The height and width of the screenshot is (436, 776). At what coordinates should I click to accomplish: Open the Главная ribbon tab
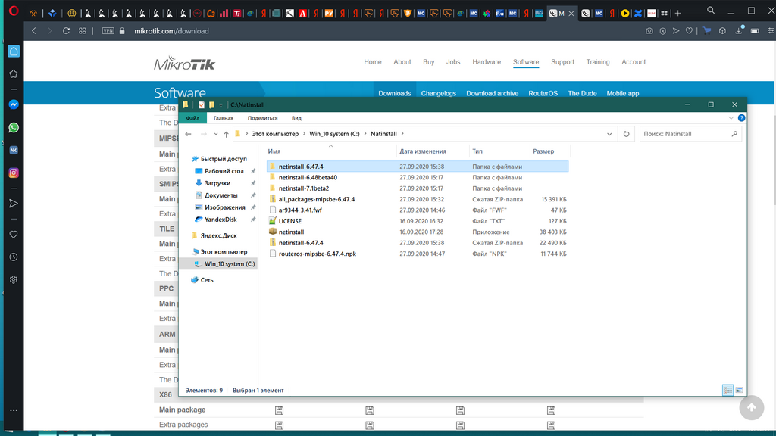[x=224, y=118]
